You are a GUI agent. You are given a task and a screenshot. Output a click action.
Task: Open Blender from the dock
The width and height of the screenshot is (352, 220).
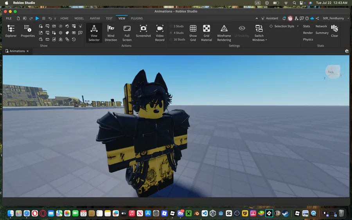(196, 213)
